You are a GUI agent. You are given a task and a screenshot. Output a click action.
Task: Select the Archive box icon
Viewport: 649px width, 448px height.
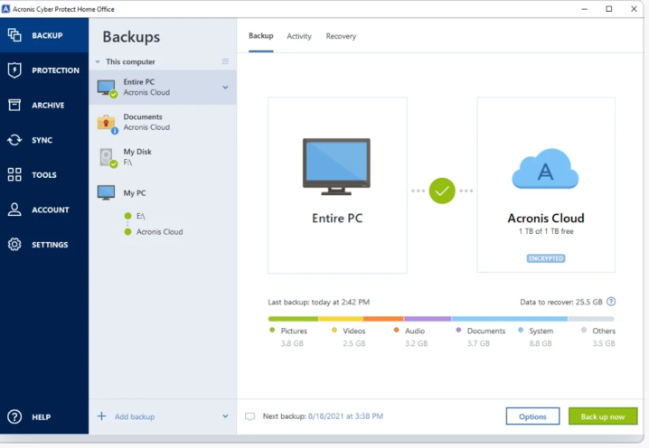tap(14, 105)
